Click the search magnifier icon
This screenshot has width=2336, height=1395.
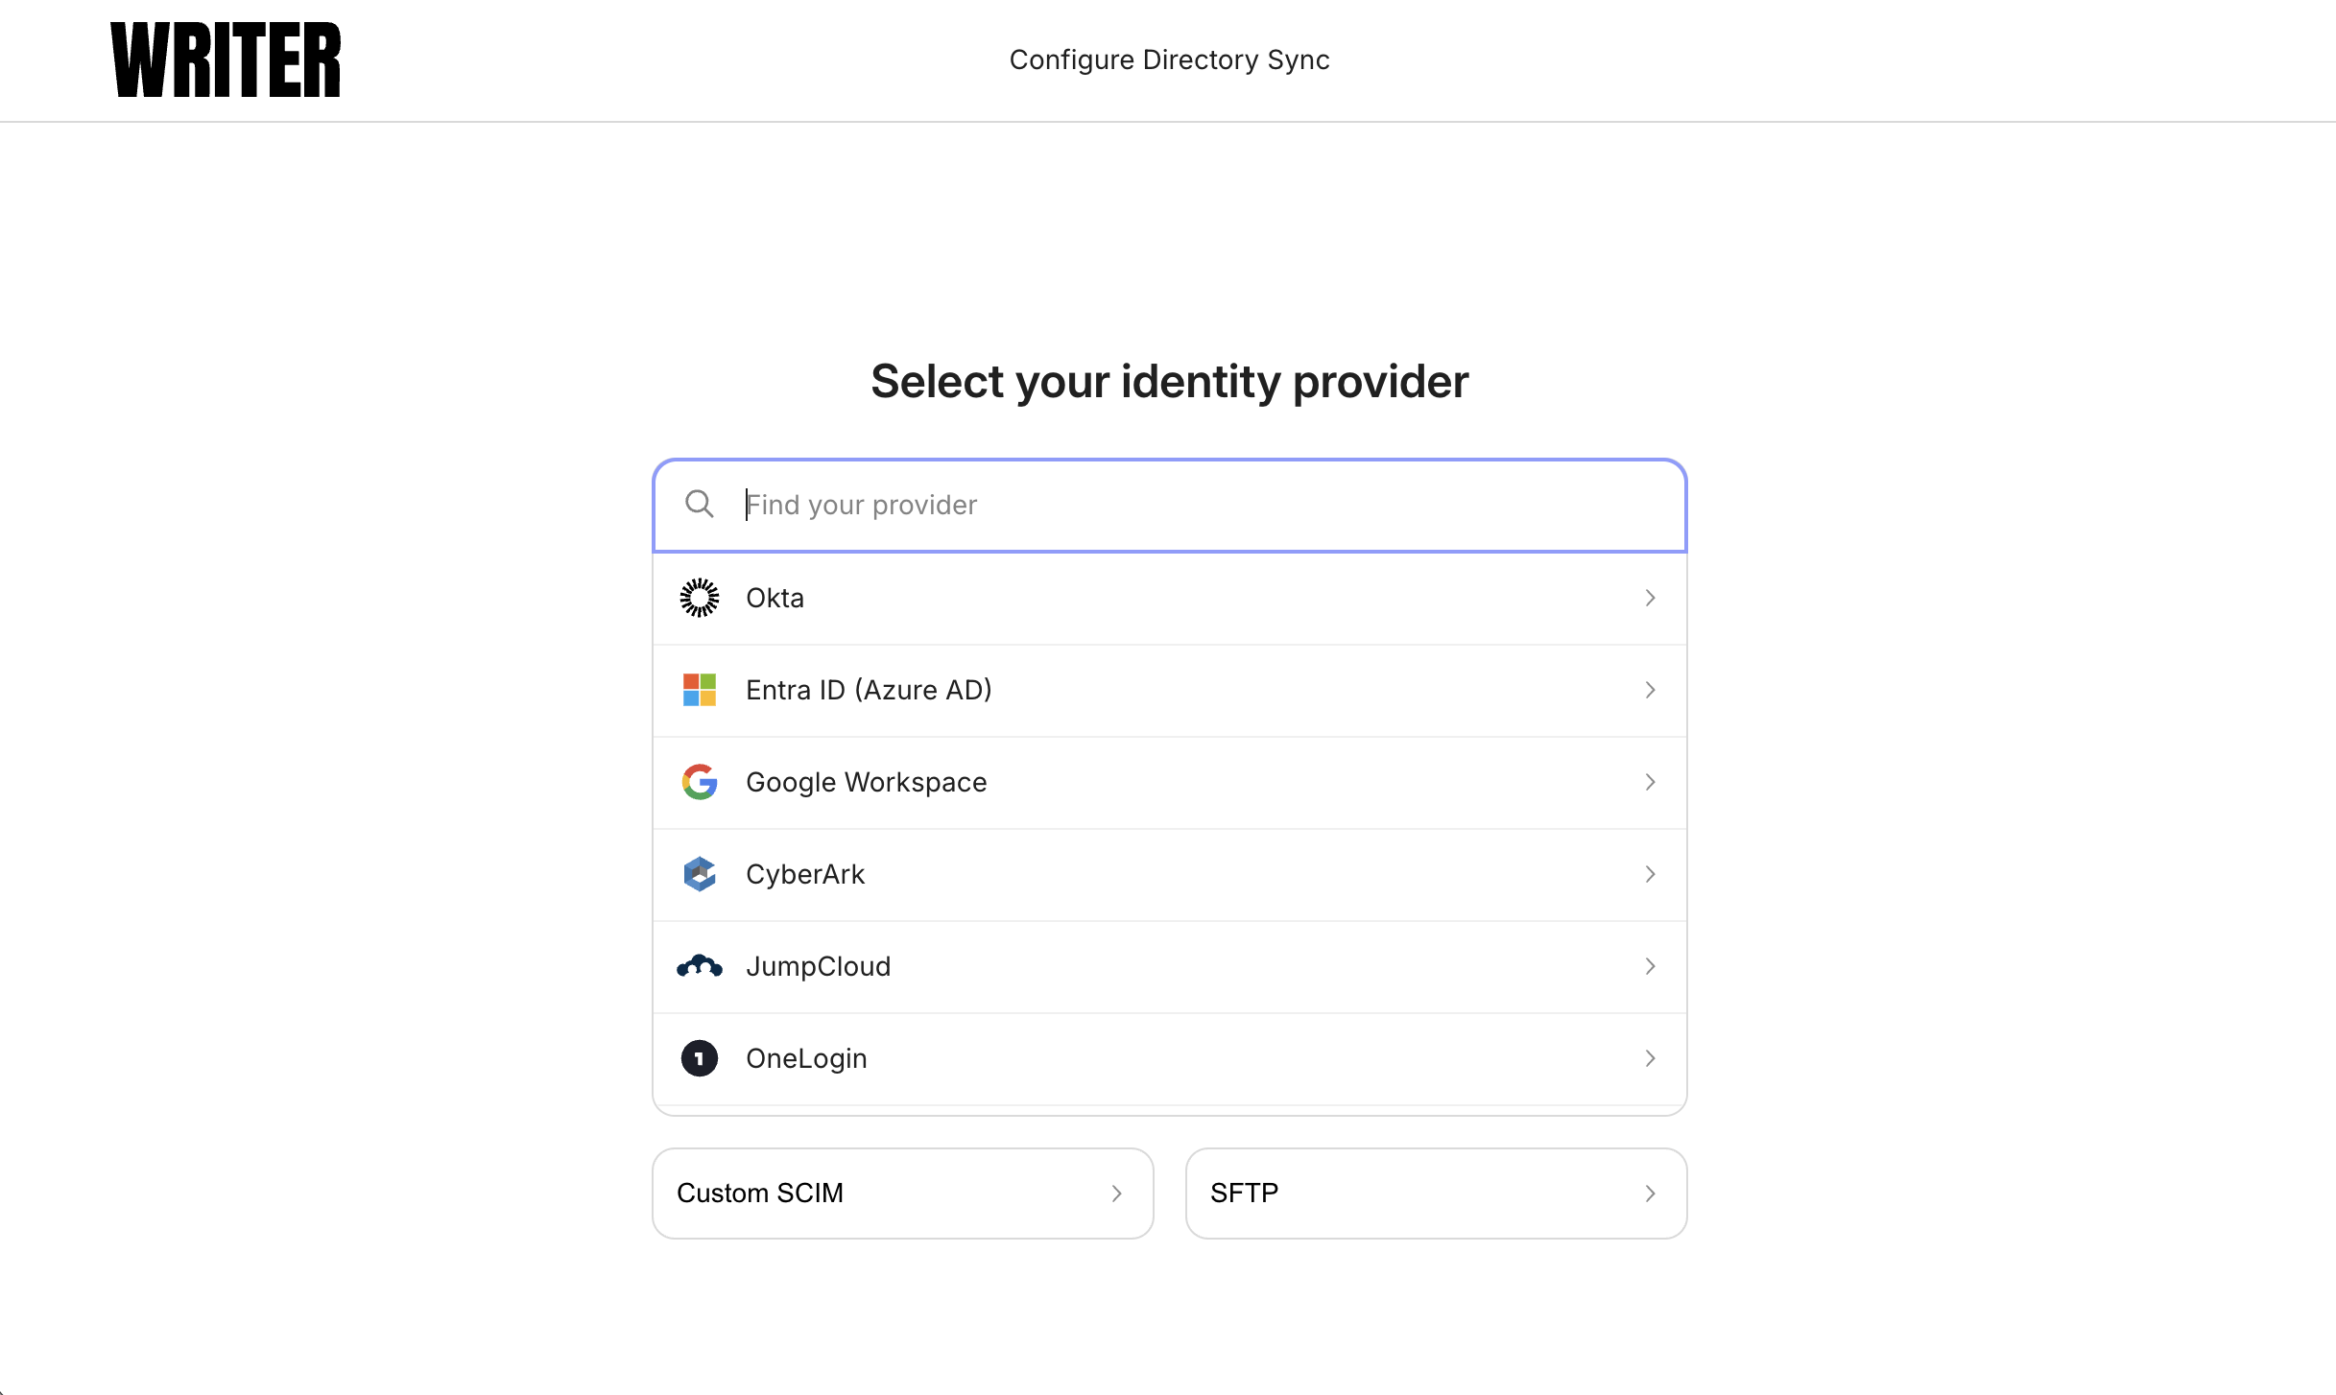pyautogui.click(x=700, y=504)
